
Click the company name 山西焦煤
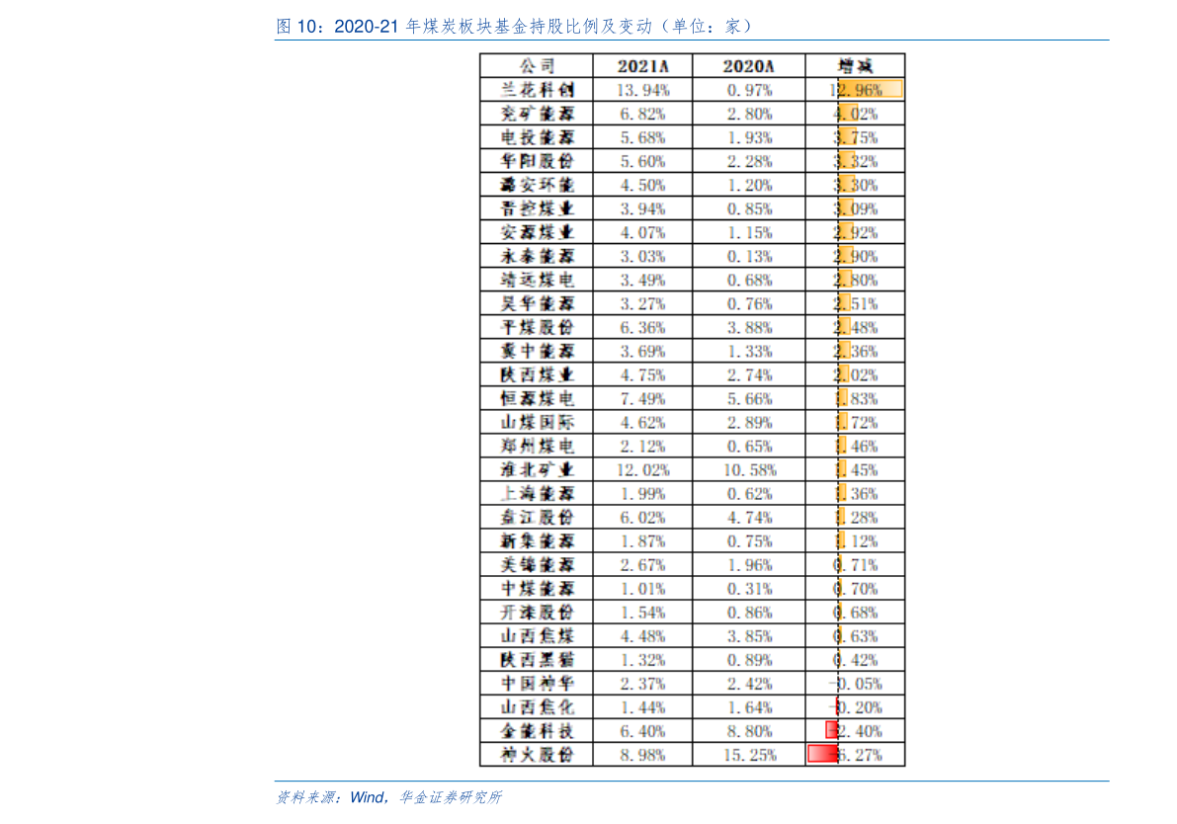[x=537, y=636]
